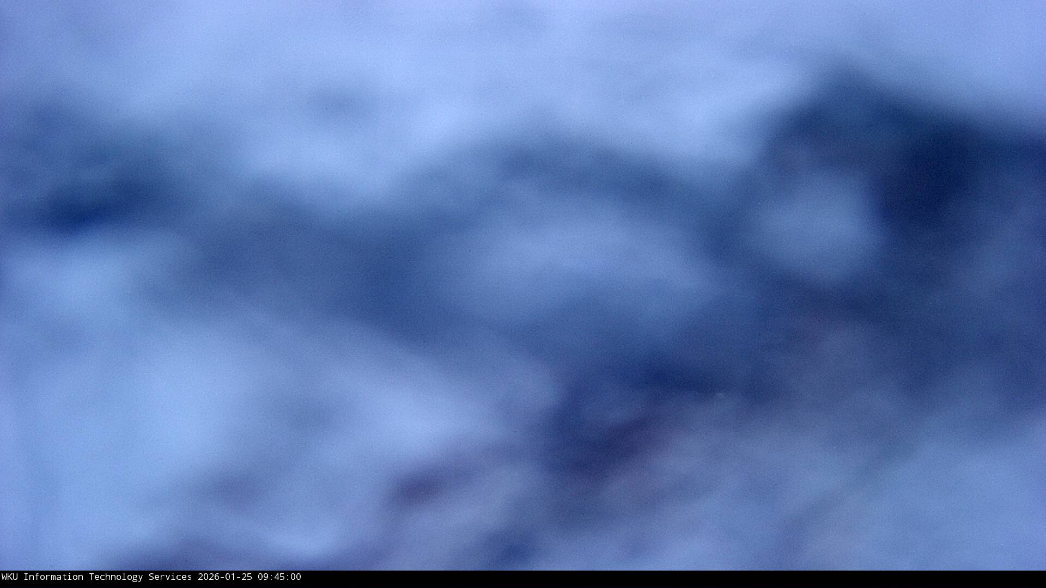The image size is (1046, 588).
Task: Click the word 'Services' in the caption bar
Action: click(170, 577)
